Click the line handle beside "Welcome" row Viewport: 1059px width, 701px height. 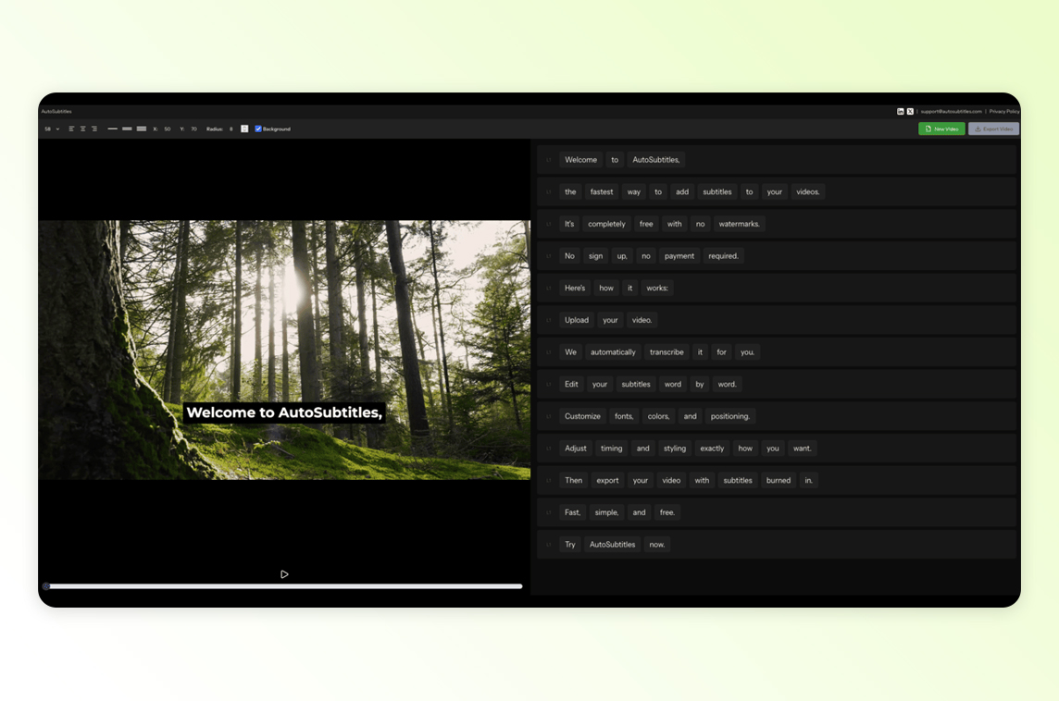[x=548, y=160]
